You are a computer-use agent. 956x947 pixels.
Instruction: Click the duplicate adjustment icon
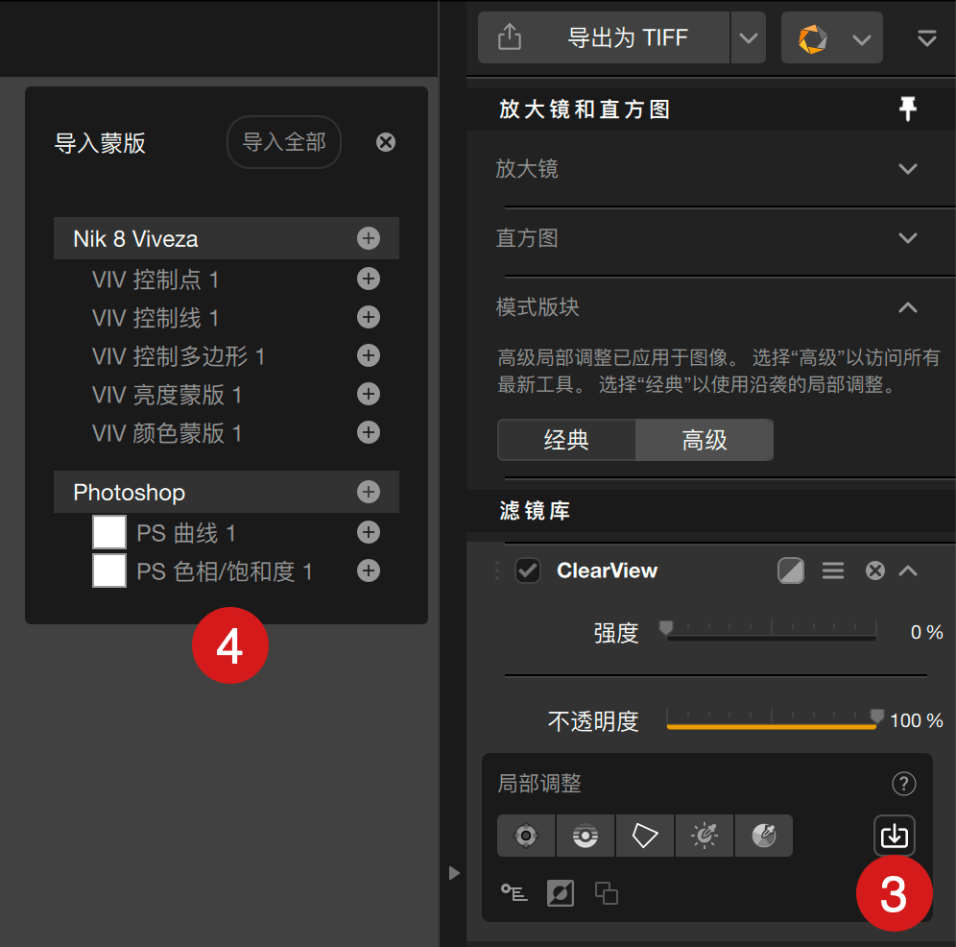coord(606,893)
